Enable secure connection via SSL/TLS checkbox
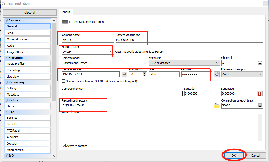 (x=64, y=81)
